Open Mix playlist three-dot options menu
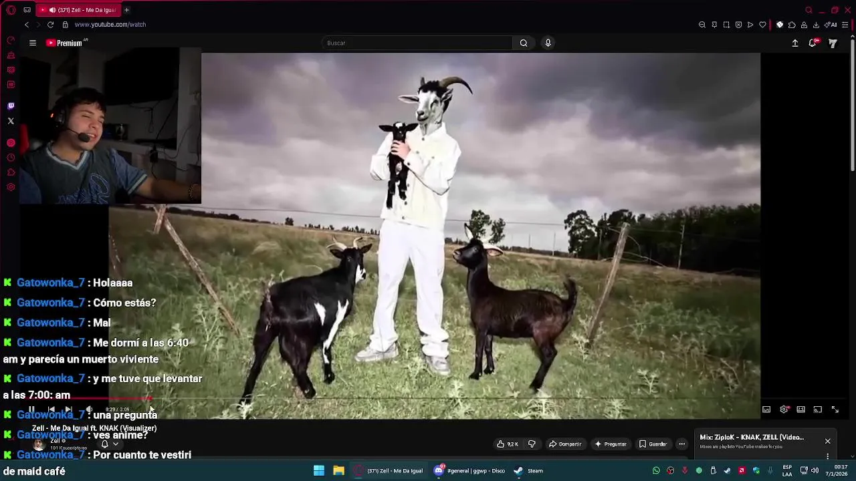856x481 pixels. tap(827, 456)
